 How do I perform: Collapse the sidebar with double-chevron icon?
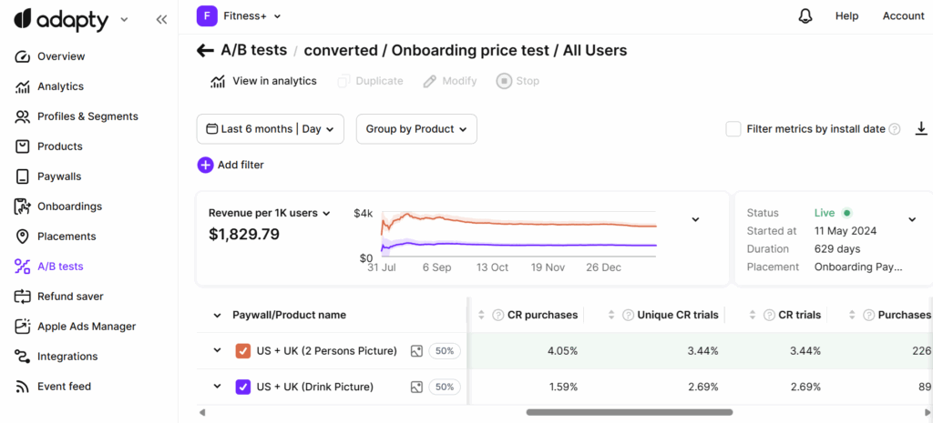point(161,19)
